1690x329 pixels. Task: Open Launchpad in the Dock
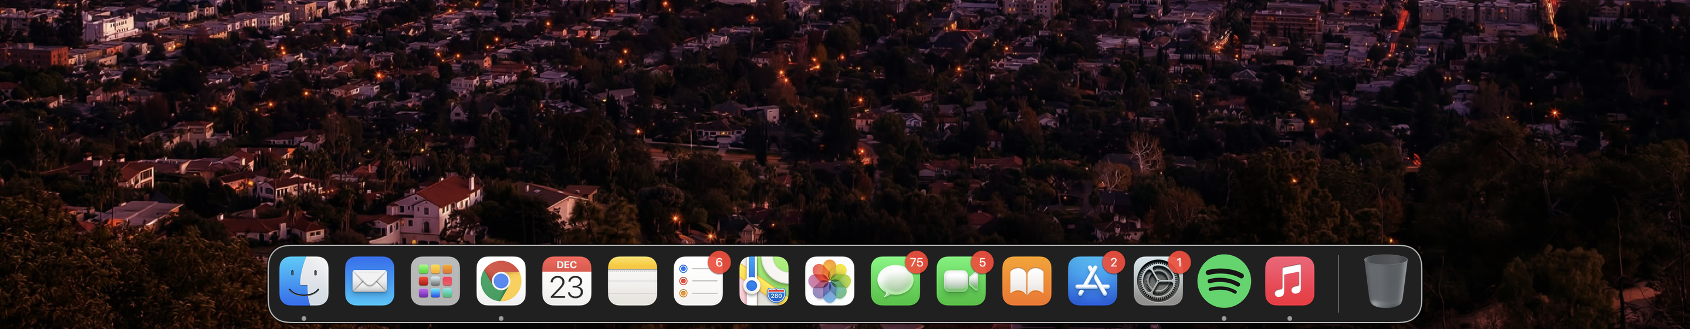435,281
